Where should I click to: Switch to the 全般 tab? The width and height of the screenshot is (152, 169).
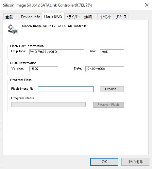point(11,17)
